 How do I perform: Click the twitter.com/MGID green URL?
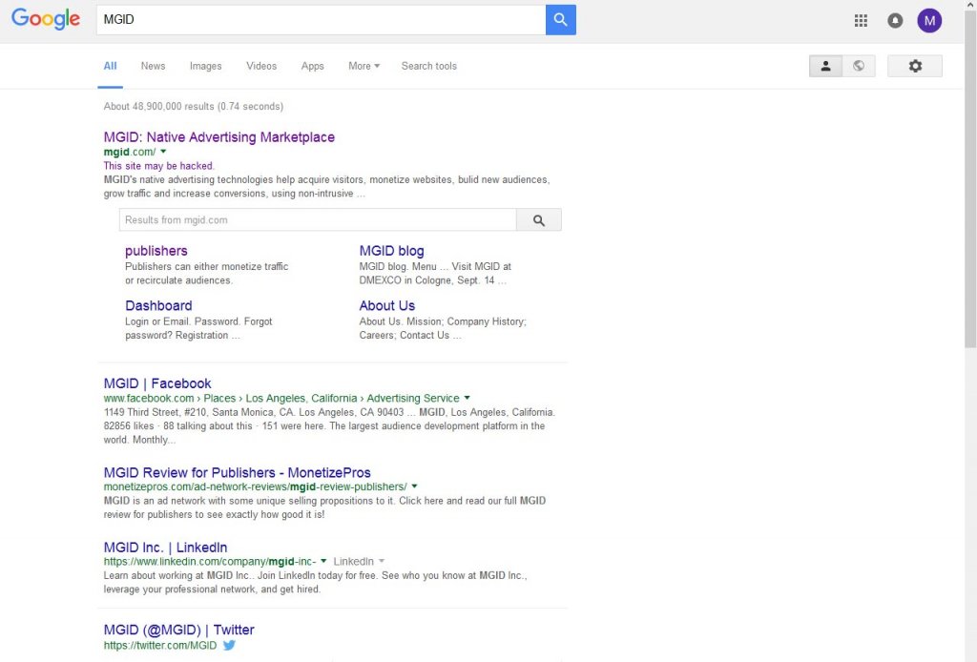pos(160,646)
